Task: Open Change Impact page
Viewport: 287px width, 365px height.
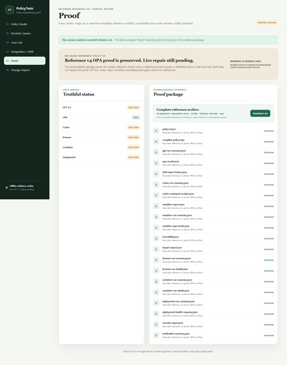Action: (x=25, y=70)
